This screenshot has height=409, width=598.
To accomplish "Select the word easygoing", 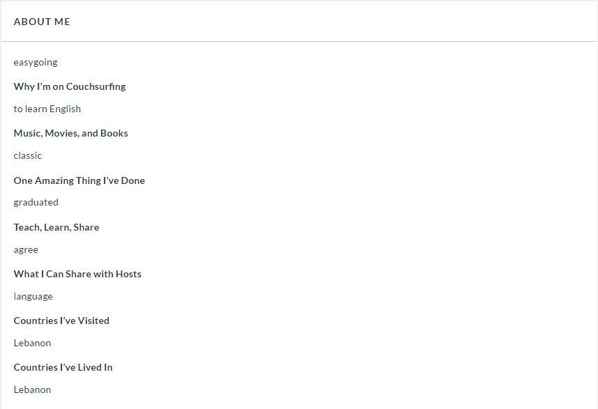I will coord(36,63).
